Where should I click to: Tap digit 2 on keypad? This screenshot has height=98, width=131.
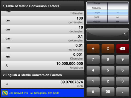(x=108, y=81)
